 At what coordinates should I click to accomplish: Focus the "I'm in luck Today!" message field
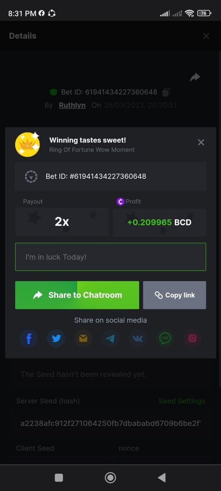point(110,257)
